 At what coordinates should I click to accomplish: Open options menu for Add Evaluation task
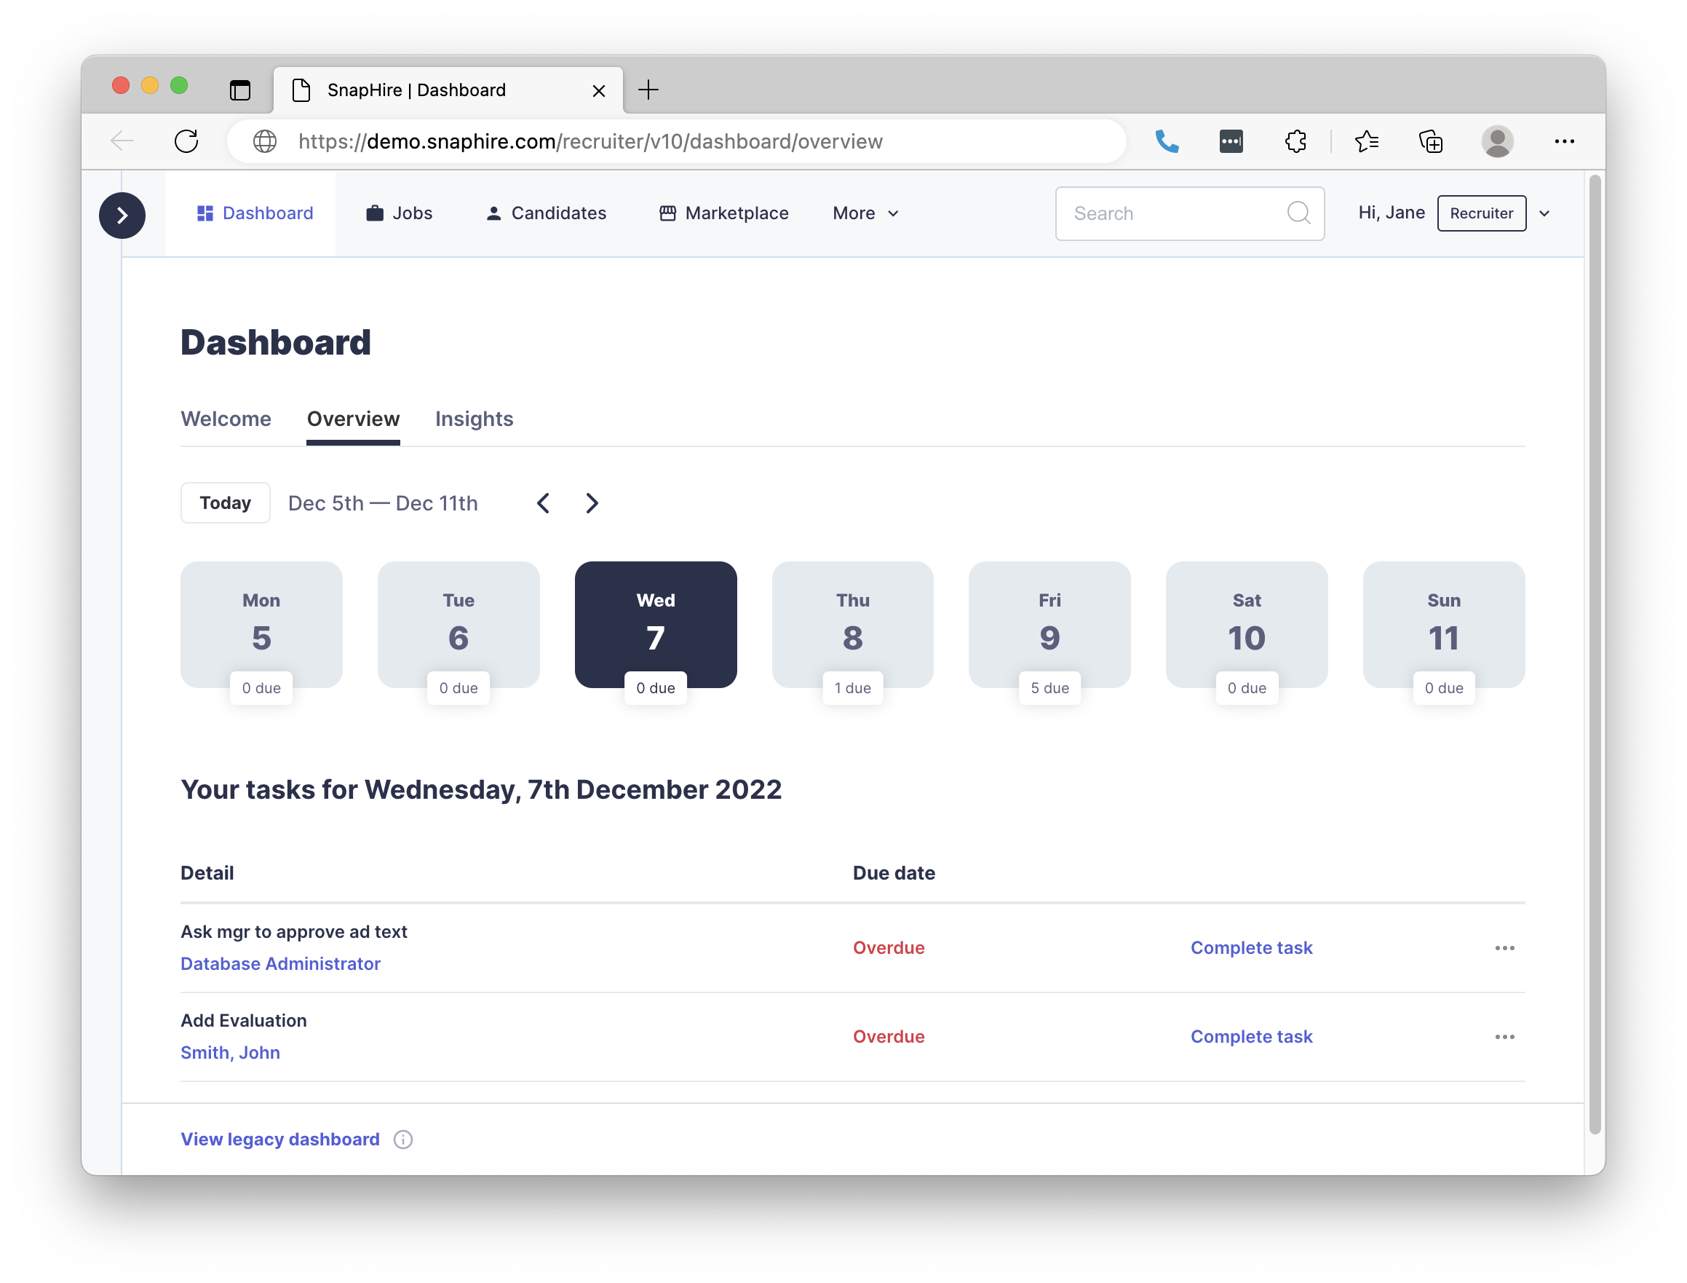[1504, 1037]
